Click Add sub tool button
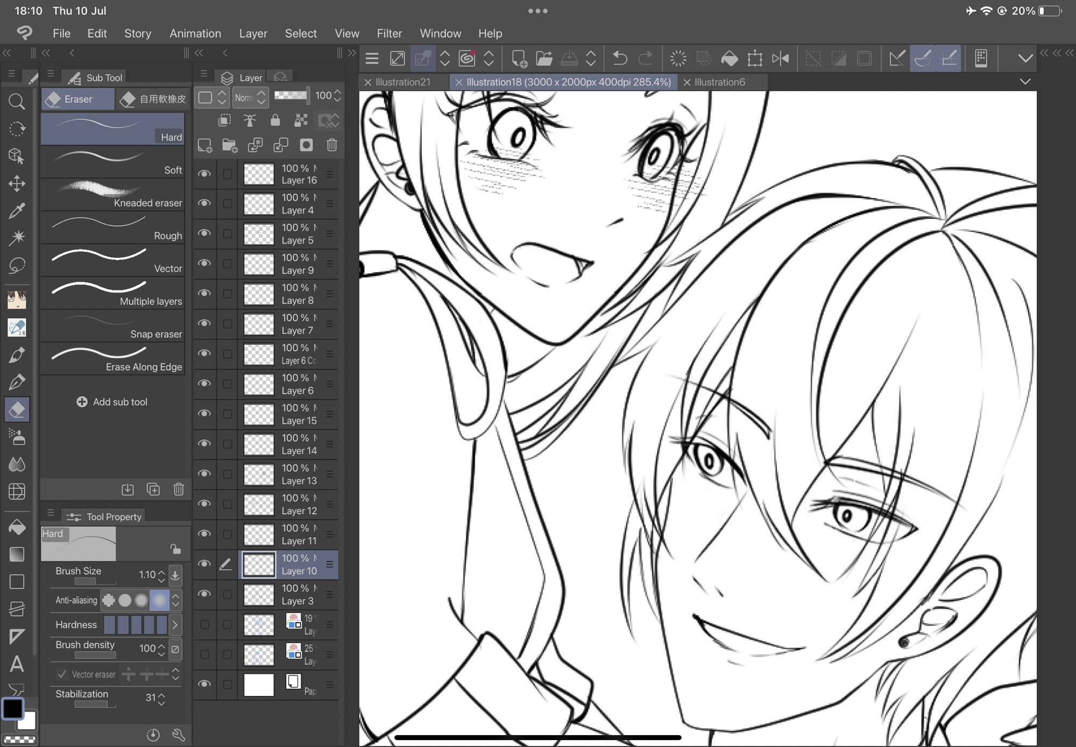This screenshot has width=1076, height=747. click(x=112, y=402)
